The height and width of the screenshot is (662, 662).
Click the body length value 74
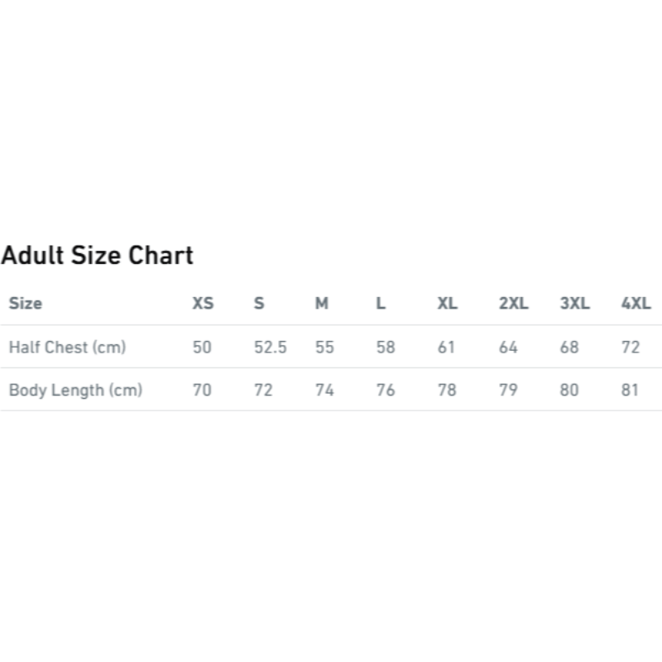coord(324,390)
